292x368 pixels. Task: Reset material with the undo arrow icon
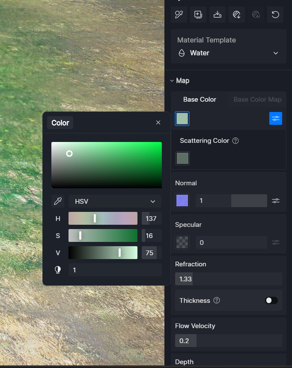click(x=275, y=15)
